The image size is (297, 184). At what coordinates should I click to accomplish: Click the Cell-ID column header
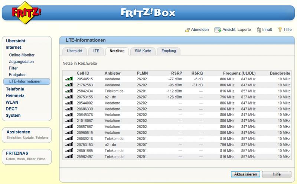(83, 73)
